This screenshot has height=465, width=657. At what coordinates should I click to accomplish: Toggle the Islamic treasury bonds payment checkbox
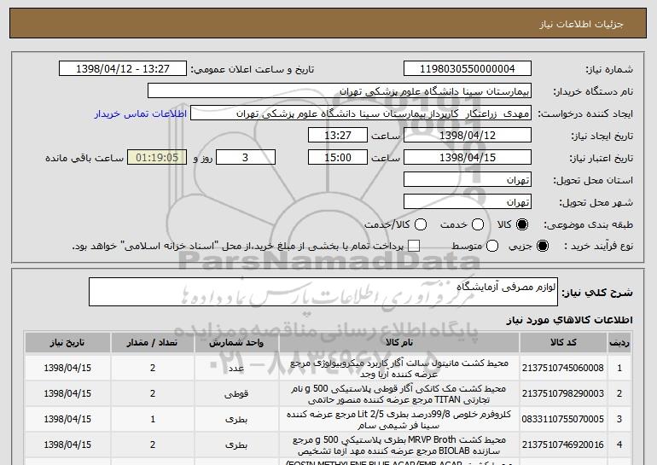coord(414,246)
